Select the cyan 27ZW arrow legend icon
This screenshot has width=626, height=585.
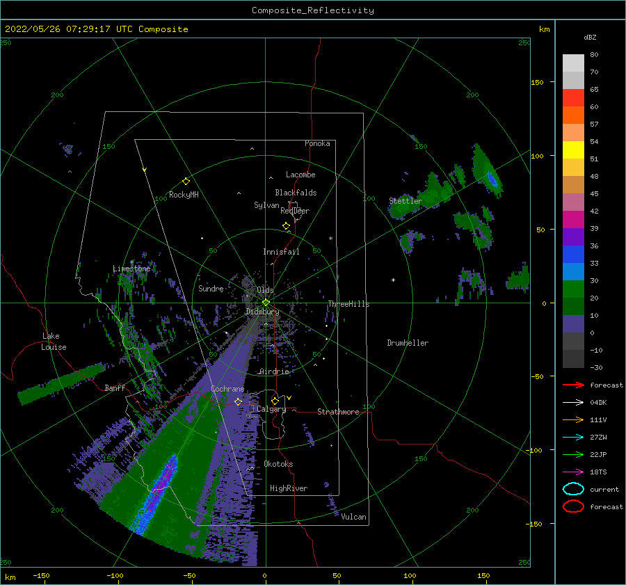click(573, 438)
